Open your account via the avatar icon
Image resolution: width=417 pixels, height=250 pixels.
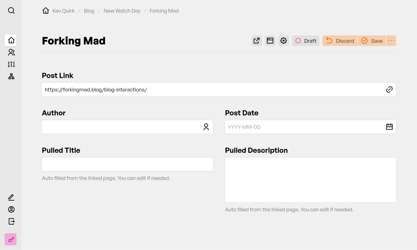click(11, 209)
